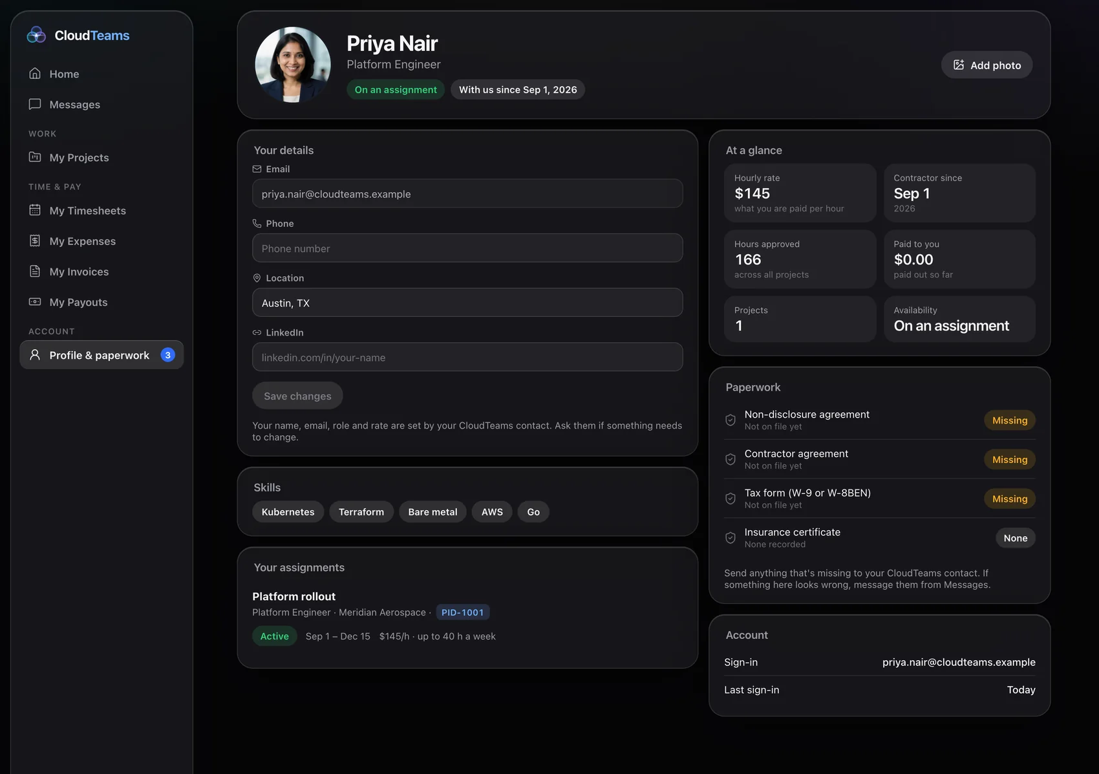
Task: Click the Bare metal skill chip
Action: tap(432, 511)
